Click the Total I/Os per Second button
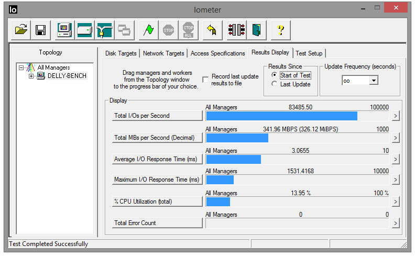 tap(157, 116)
